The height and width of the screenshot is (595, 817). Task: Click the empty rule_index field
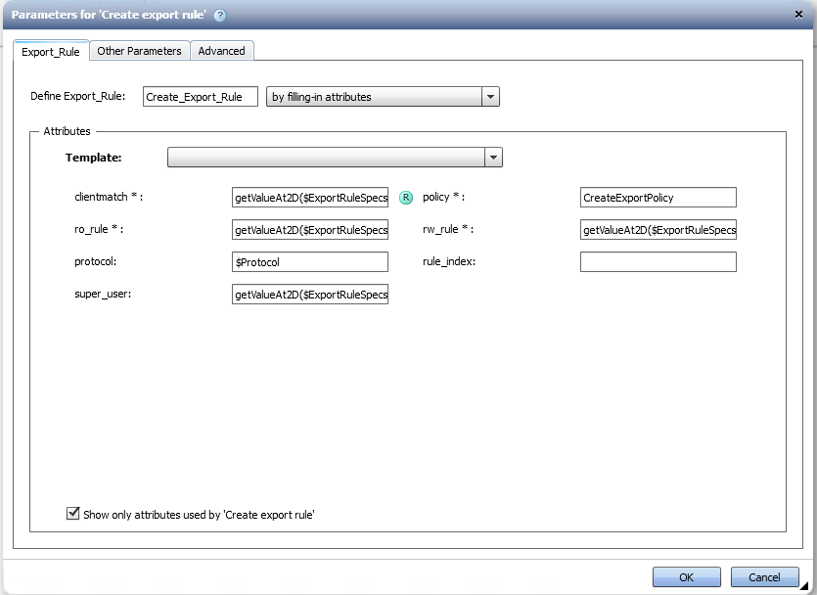tap(658, 261)
